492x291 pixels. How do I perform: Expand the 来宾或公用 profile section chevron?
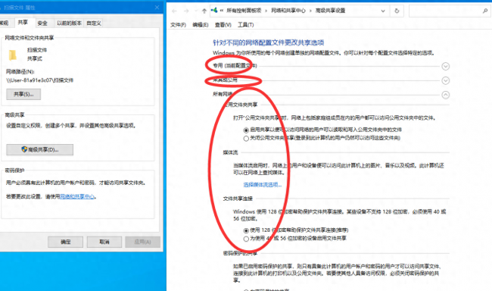pyautogui.click(x=446, y=80)
